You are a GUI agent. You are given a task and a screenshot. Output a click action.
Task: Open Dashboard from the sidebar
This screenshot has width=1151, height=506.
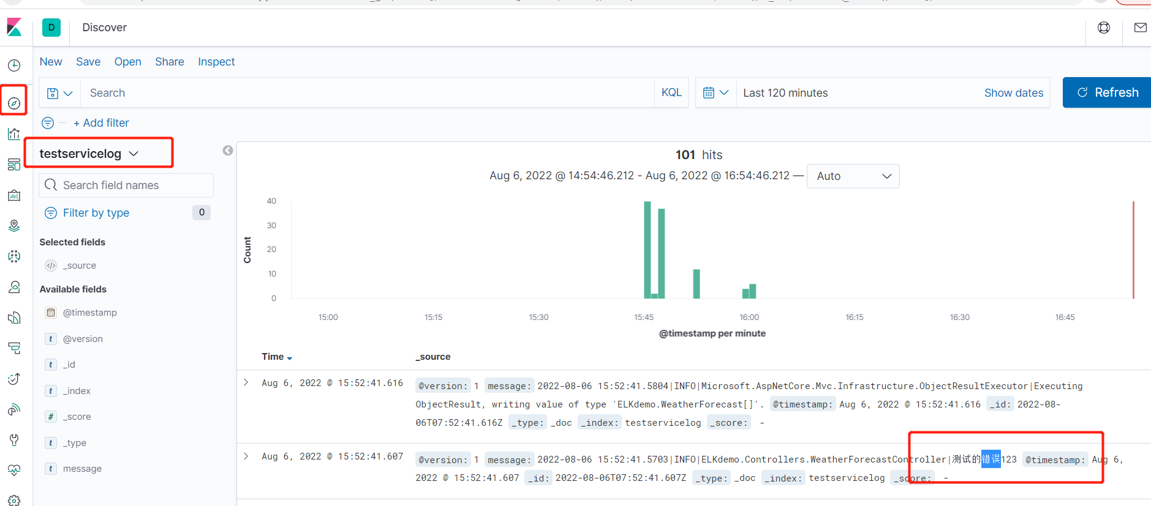pos(14,165)
